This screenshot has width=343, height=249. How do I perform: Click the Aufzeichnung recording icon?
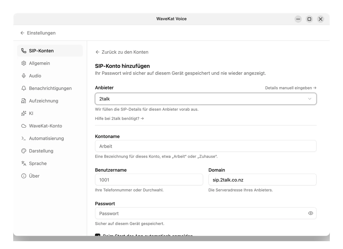pos(24,101)
